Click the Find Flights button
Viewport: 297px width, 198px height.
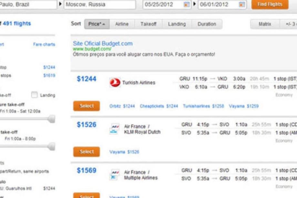pyautogui.click(x=270, y=4)
